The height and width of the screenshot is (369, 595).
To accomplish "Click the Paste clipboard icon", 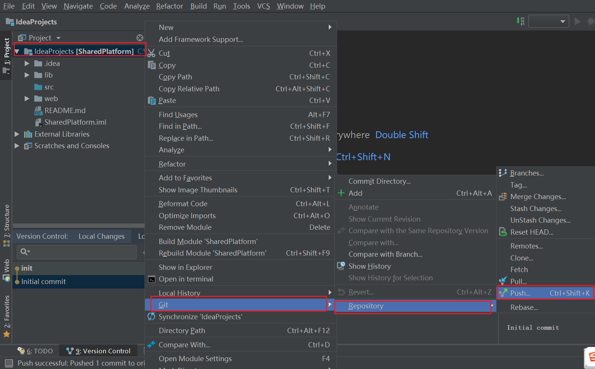I will [x=152, y=100].
